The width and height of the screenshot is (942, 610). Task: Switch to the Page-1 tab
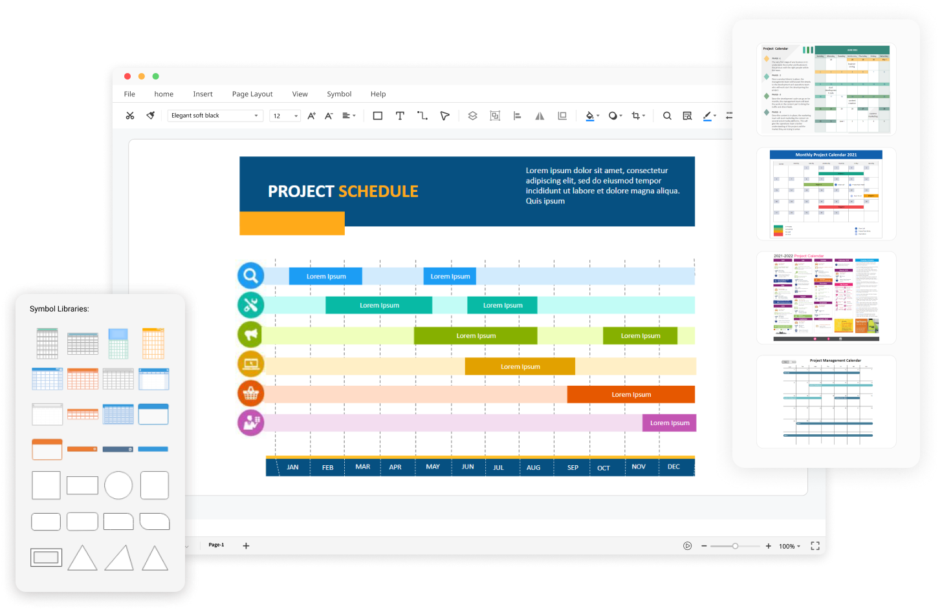pos(216,545)
